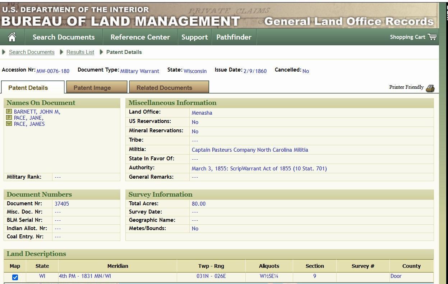Click the W icon beside PACE, JAMES
448x284 pixels.
coord(9,124)
